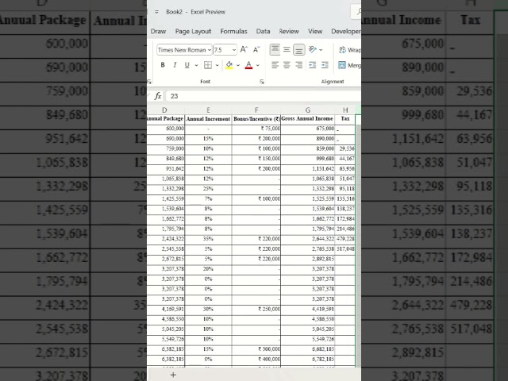Viewport: 508px width, 381px height.
Task: Open the Orientation dropdown arrow
Action: pos(321,50)
